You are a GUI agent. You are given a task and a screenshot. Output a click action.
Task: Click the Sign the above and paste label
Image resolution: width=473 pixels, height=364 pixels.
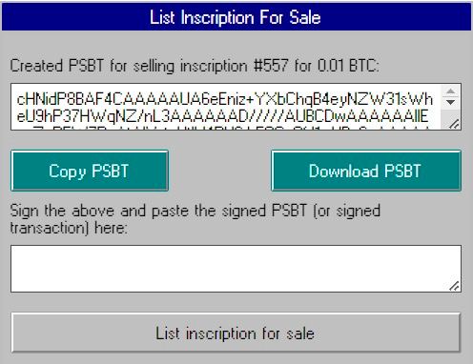click(195, 211)
